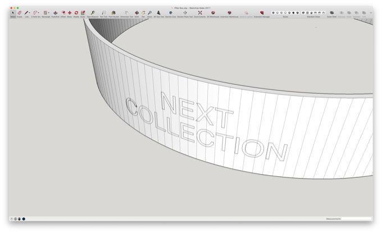Select the 2 Point Arc tool
The height and width of the screenshot is (233, 382).
[35, 13]
